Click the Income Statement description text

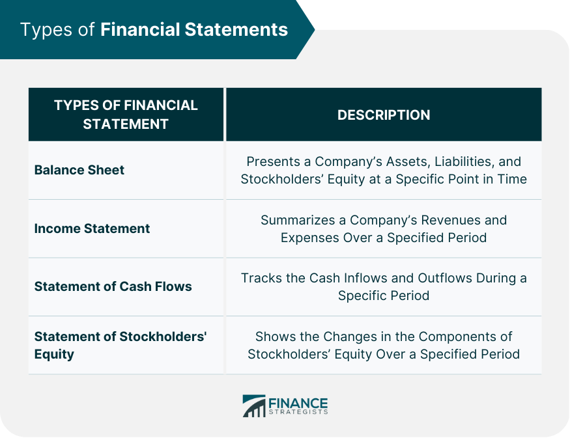(384, 228)
